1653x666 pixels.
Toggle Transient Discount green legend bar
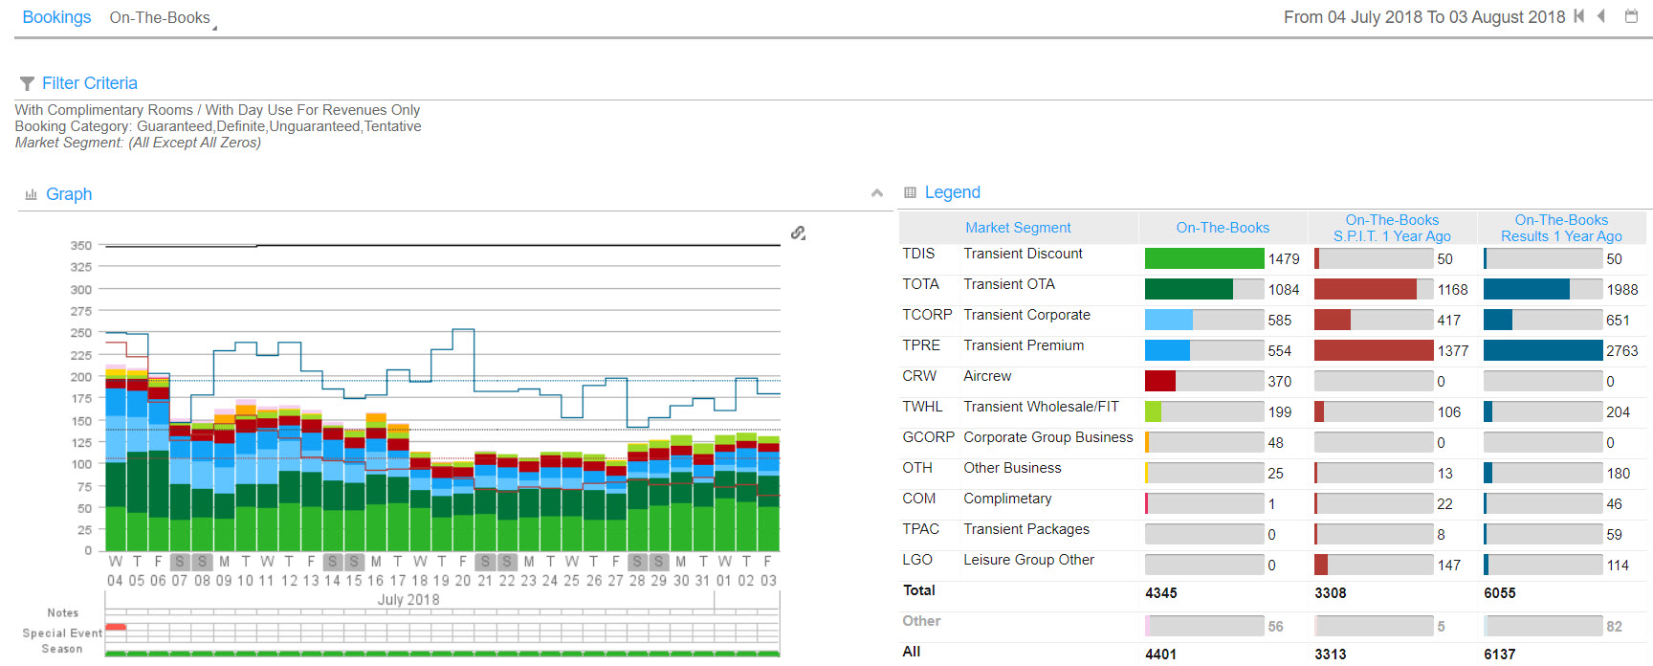pyautogui.click(x=1203, y=258)
